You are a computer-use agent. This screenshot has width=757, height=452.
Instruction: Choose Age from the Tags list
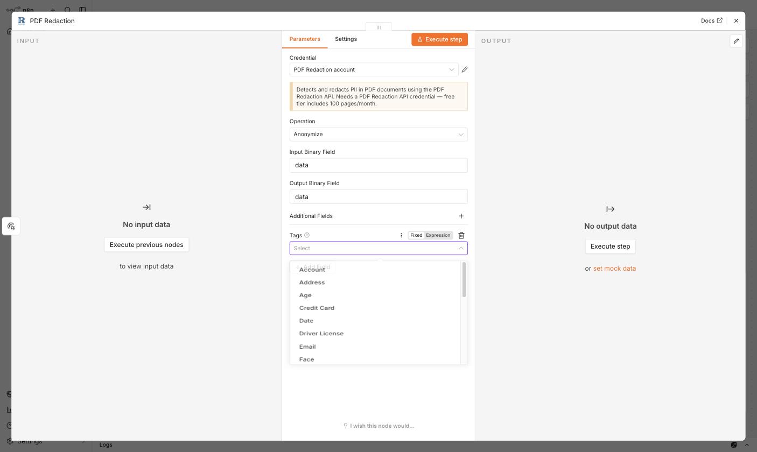[375, 295]
